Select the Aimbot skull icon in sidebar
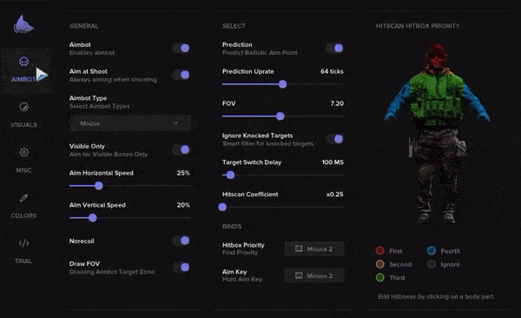The image size is (521, 318). 24,62
